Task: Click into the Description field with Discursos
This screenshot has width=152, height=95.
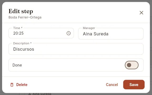Action: click(76, 49)
